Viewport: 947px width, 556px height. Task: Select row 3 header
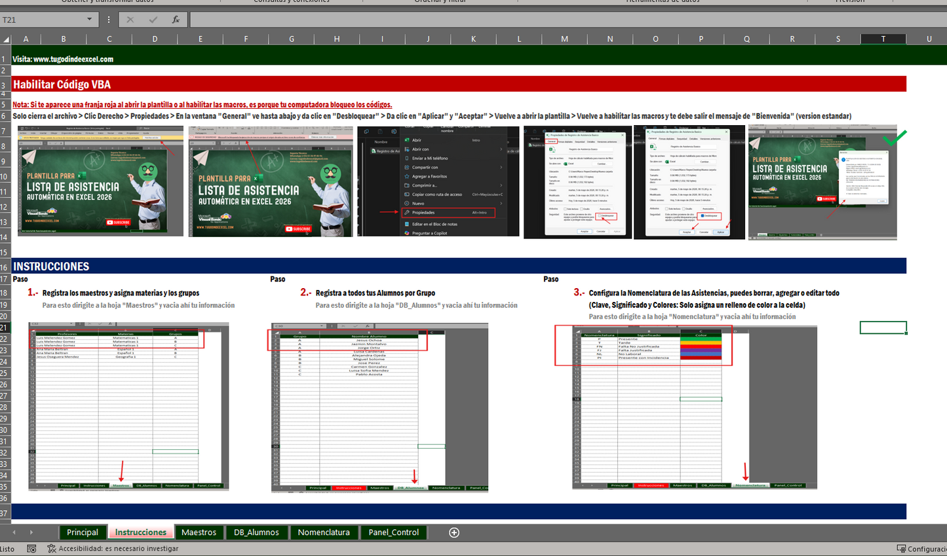point(5,84)
